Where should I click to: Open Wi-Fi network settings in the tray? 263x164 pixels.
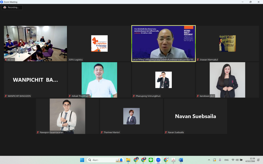233,160
